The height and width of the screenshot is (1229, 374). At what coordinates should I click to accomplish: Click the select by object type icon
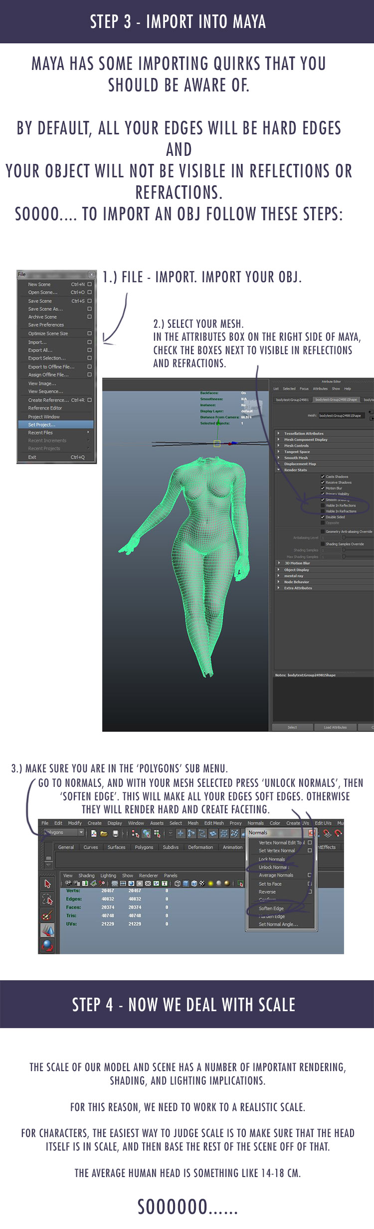pos(146,833)
